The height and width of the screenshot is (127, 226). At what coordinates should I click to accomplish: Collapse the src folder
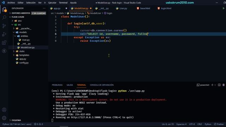point(19,25)
